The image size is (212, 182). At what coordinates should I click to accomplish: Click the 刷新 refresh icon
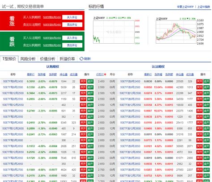pyautogui.click(x=81, y=59)
